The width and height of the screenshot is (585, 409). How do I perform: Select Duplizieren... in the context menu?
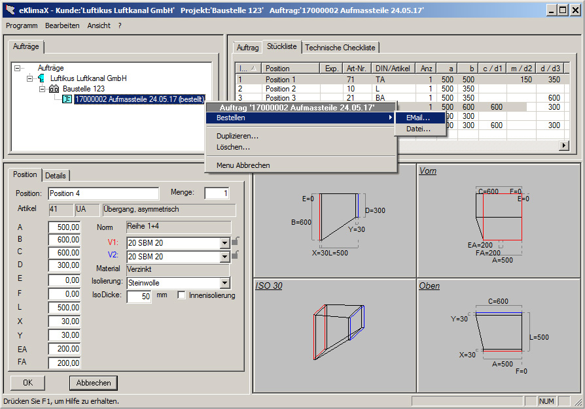click(x=237, y=136)
